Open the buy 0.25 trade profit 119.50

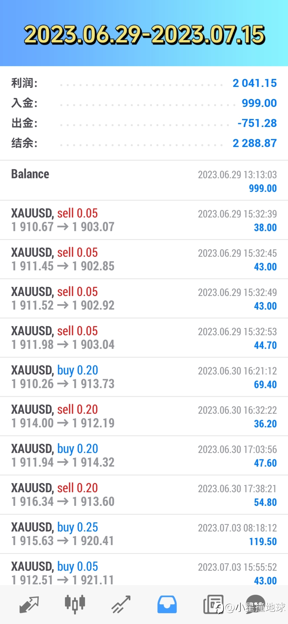[144, 534]
